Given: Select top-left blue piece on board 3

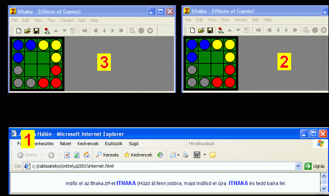Looking at the screenshot, I should click(18, 45).
